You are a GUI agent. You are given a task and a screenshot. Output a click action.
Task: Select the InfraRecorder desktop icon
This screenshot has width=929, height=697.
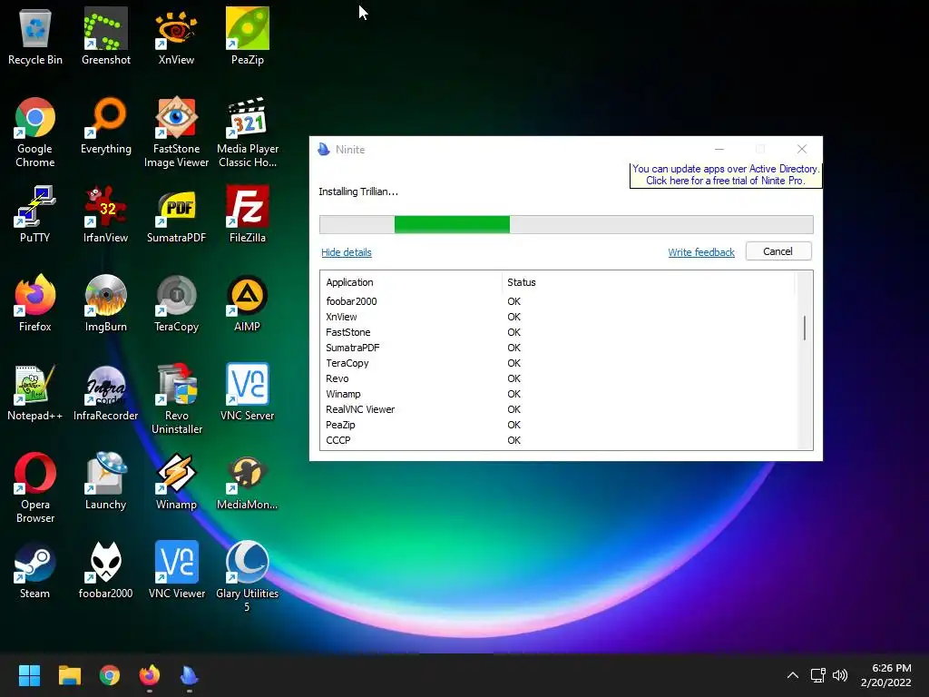(x=105, y=392)
